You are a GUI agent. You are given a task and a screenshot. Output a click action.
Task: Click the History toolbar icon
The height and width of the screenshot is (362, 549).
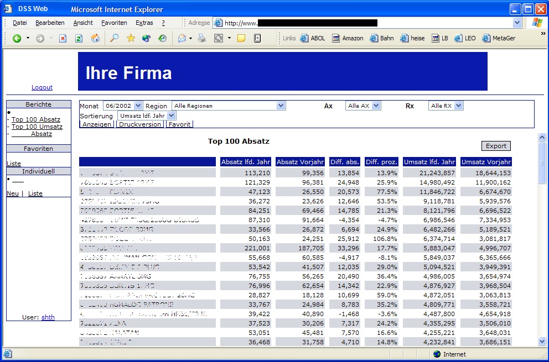click(162, 38)
